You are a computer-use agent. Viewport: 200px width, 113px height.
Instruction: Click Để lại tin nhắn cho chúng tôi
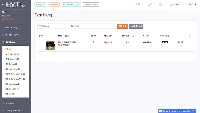point(177,111)
